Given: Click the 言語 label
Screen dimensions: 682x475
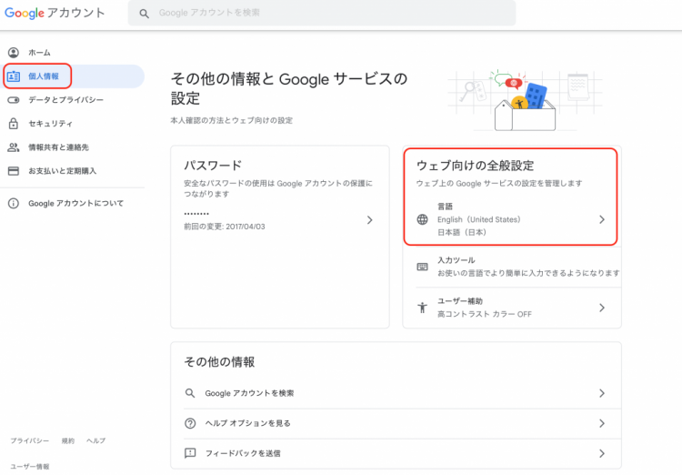Looking at the screenshot, I should click(445, 207).
